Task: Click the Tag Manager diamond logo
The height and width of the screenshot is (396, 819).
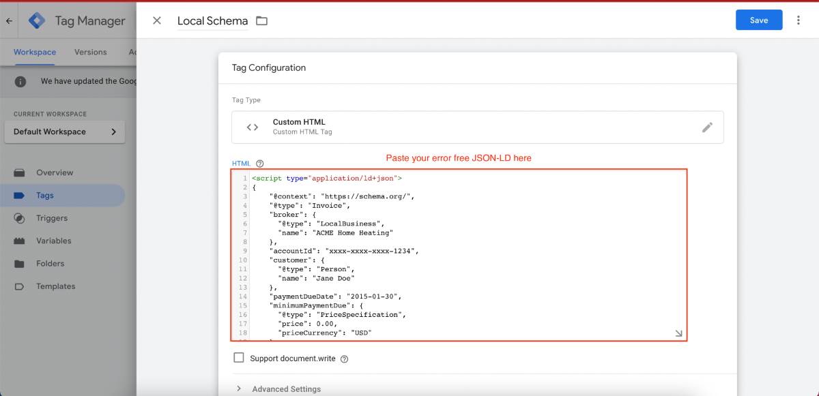Action: click(37, 20)
